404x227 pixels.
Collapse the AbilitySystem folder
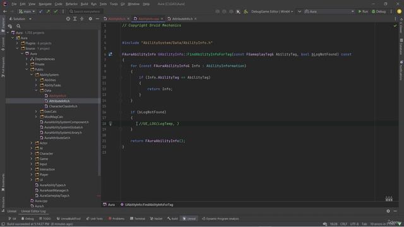pos(32,74)
